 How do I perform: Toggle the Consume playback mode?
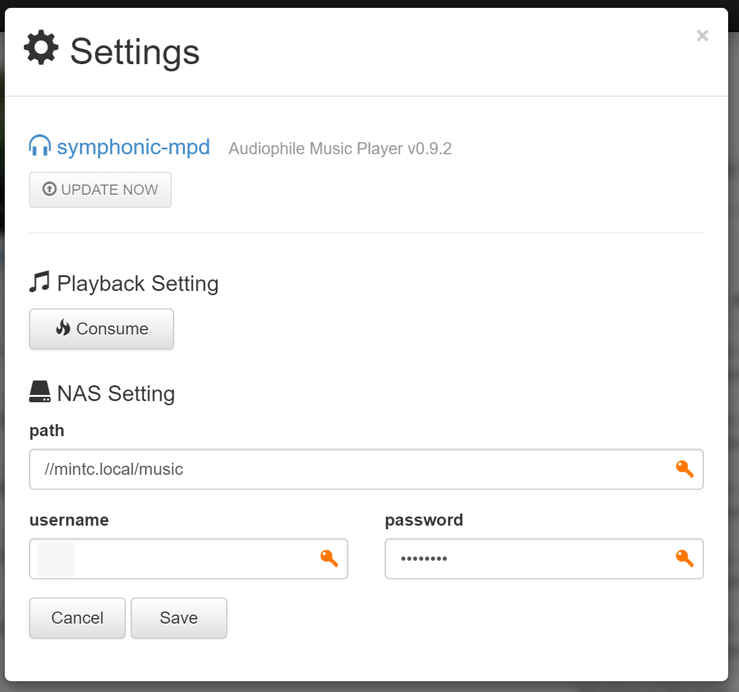pyautogui.click(x=102, y=329)
